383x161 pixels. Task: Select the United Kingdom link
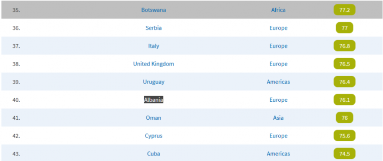click(153, 64)
